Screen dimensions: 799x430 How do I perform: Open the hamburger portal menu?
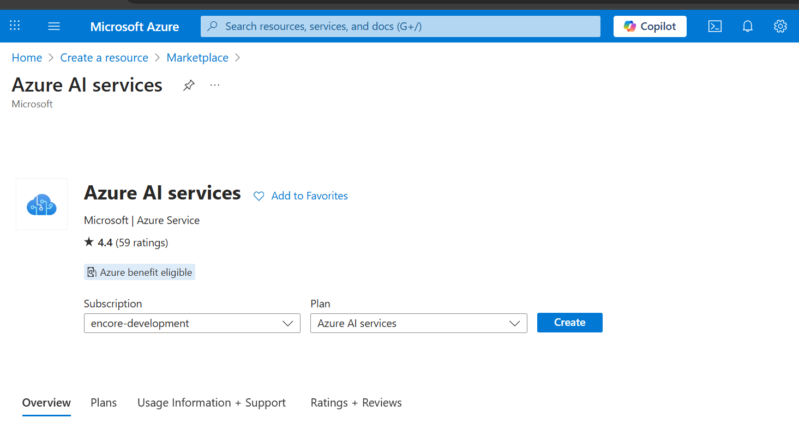coord(54,26)
